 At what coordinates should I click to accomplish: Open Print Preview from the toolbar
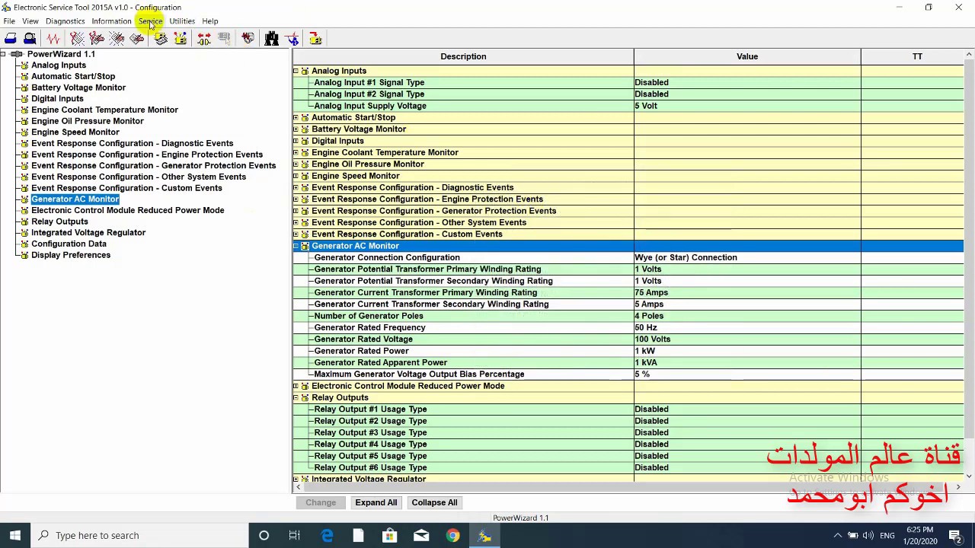[30, 38]
